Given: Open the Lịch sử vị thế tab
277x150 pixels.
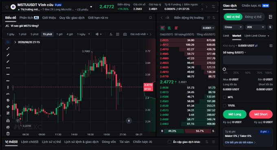Looking at the screenshot, I should point(51,142).
